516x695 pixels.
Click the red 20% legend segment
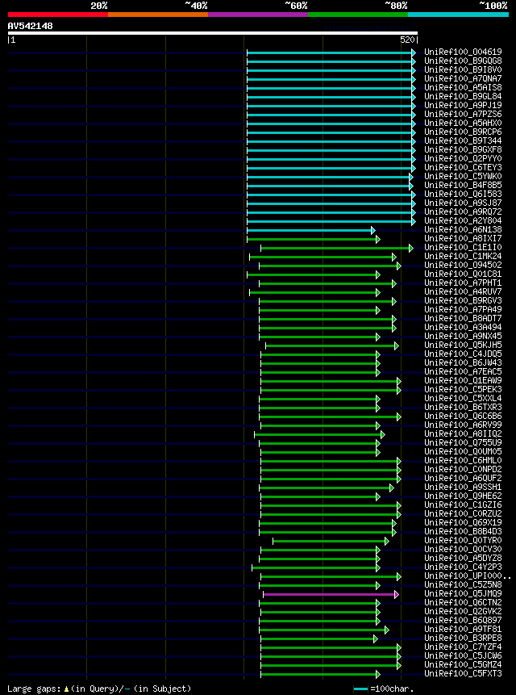58,15
